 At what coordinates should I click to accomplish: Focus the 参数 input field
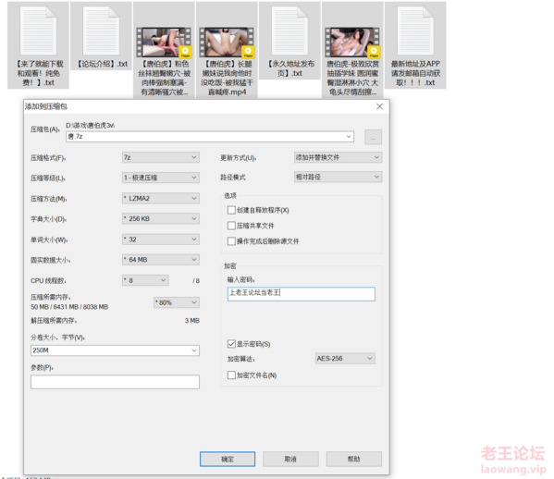point(115,382)
